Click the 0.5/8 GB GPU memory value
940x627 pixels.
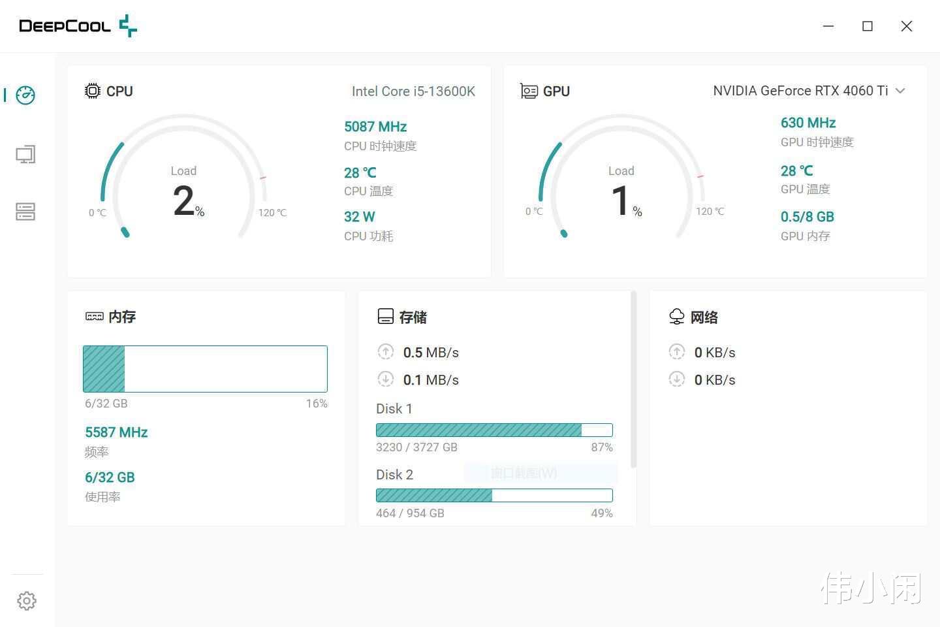coord(807,217)
